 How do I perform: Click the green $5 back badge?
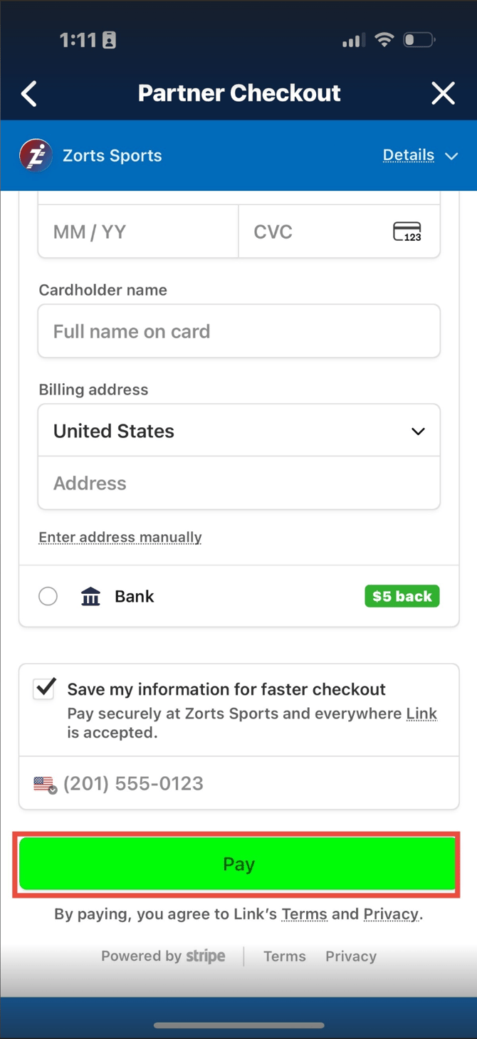click(x=402, y=596)
